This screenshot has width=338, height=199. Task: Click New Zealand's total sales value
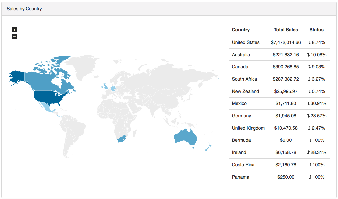(286, 91)
